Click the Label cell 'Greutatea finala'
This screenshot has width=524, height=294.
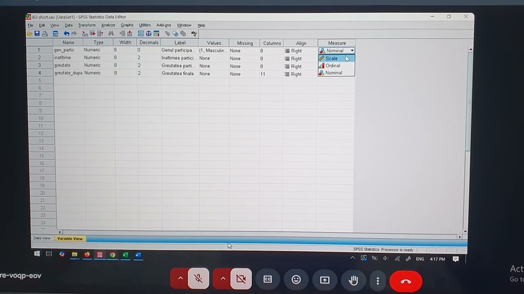(x=179, y=73)
